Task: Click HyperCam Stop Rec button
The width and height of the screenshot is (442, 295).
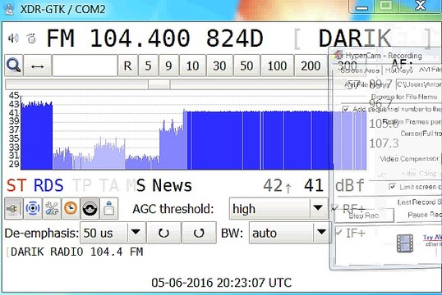Action: click(364, 216)
